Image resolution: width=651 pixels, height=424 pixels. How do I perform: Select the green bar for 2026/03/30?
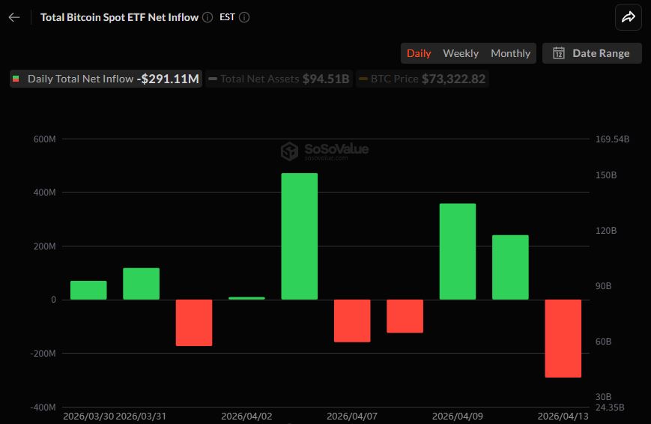[x=88, y=291]
